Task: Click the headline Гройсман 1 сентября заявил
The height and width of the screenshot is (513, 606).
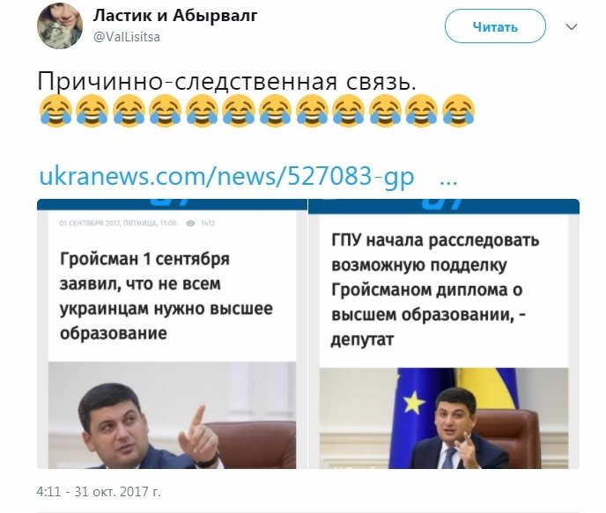Action: (x=166, y=296)
